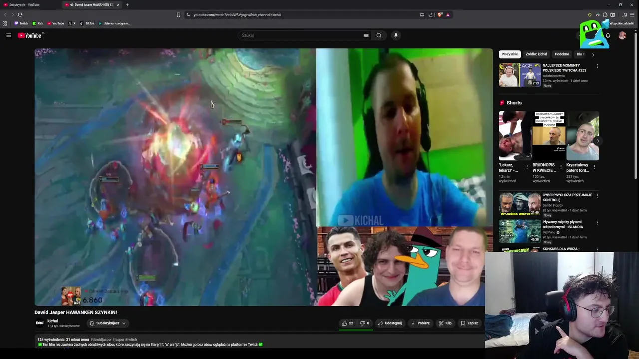
Task: Open more options for "Lekarz, lekarz!" short
Action: pyautogui.click(x=527, y=167)
